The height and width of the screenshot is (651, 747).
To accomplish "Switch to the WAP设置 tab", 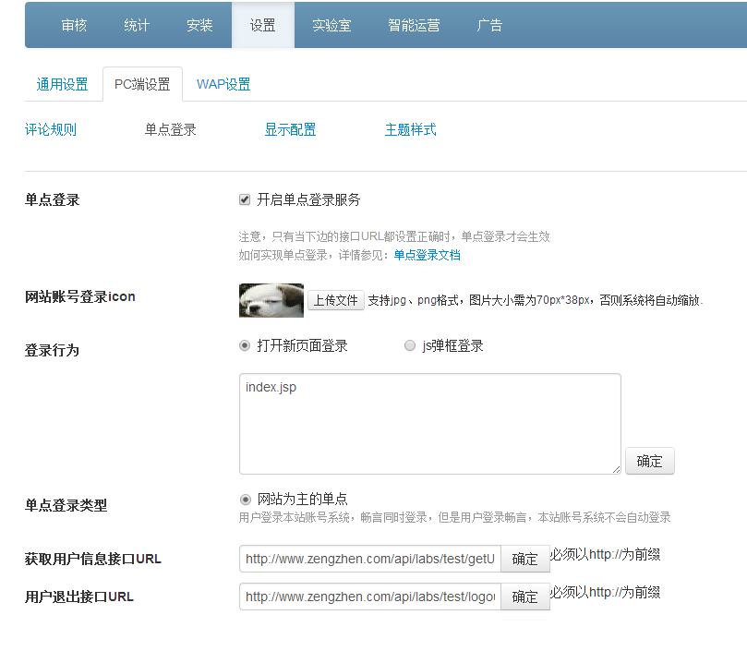I will coord(223,84).
